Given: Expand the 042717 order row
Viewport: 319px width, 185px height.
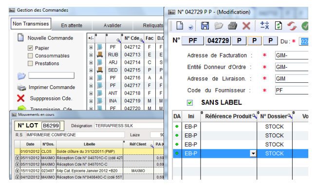Looking at the screenshot, I should 91,86.
